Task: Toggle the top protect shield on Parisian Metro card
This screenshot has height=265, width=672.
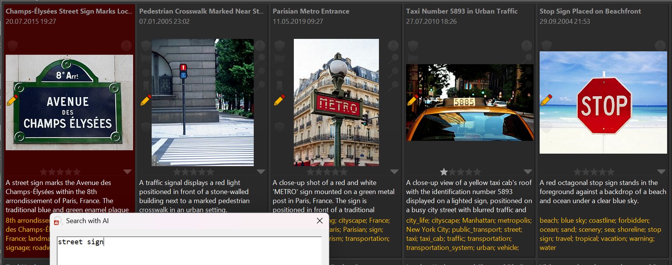Action: 279,46
